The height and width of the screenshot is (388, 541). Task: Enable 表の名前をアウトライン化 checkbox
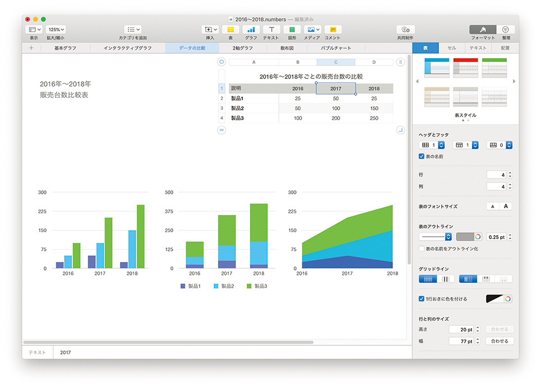(x=422, y=248)
